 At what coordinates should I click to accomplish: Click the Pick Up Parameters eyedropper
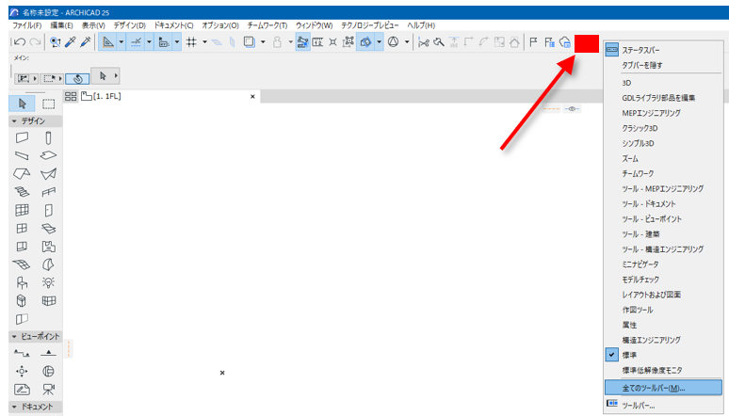point(71,42)
